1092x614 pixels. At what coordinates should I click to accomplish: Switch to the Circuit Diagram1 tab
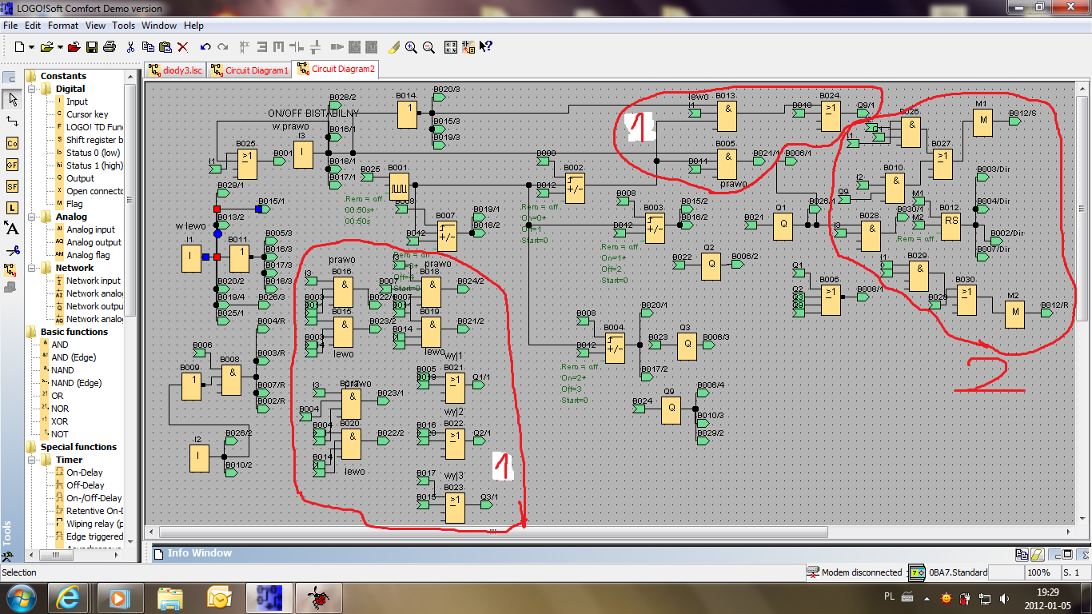pos(249,70)
